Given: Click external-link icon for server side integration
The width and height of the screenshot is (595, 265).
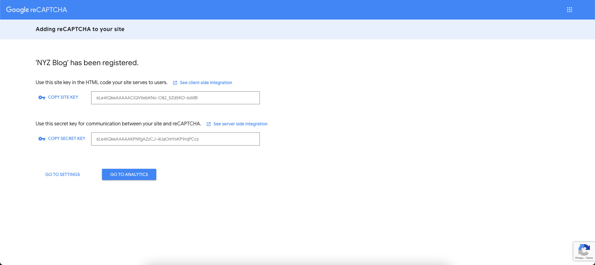Looking at the screenshot, I should point(209,124).
